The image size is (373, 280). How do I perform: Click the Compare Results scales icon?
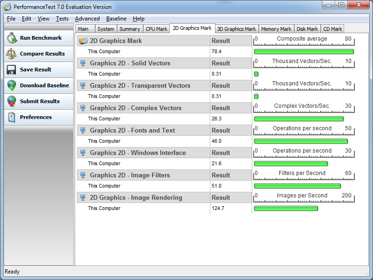pos(11,54)
